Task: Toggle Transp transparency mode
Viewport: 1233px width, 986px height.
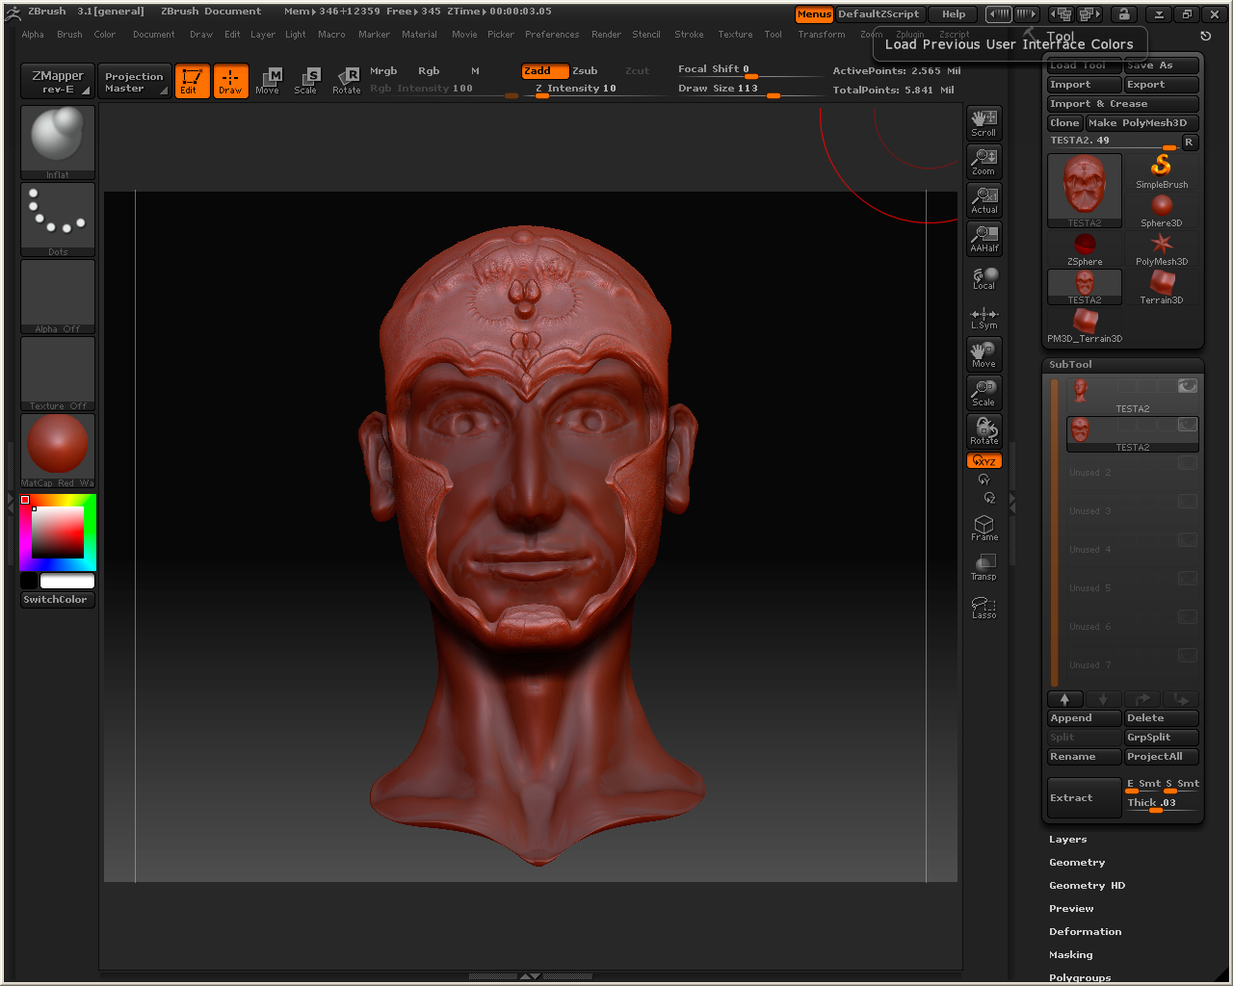Action: pyautogui.click(x=984, y=567)
